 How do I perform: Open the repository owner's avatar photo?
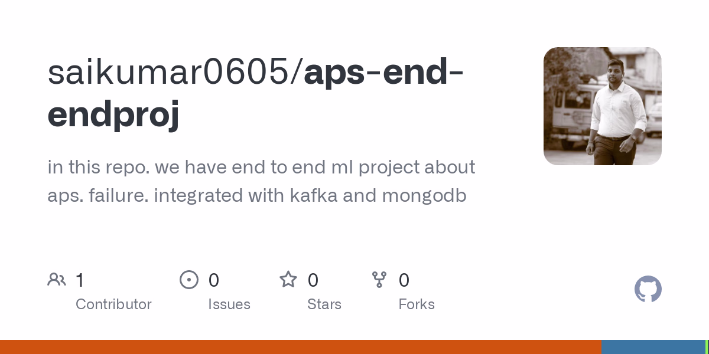point(602,106)
